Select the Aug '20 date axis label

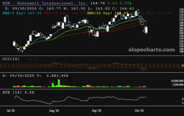pyautogui.click(x=54, y=111)
